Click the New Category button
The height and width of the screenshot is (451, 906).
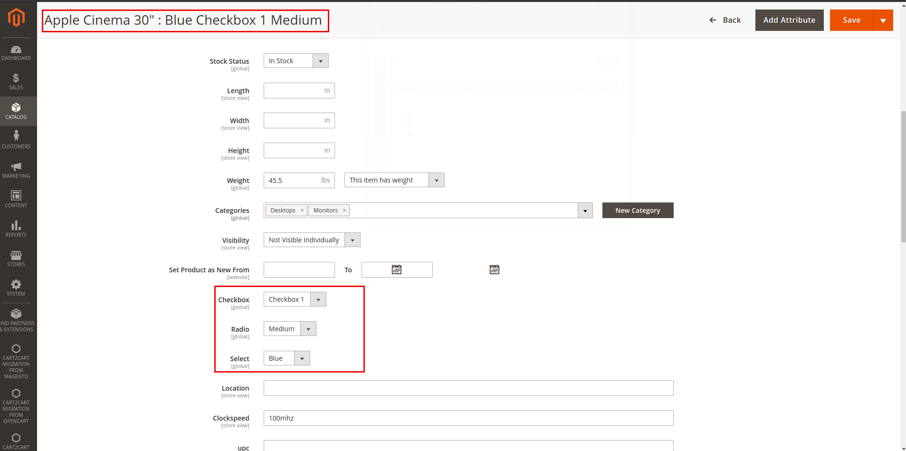pos(638,210)
